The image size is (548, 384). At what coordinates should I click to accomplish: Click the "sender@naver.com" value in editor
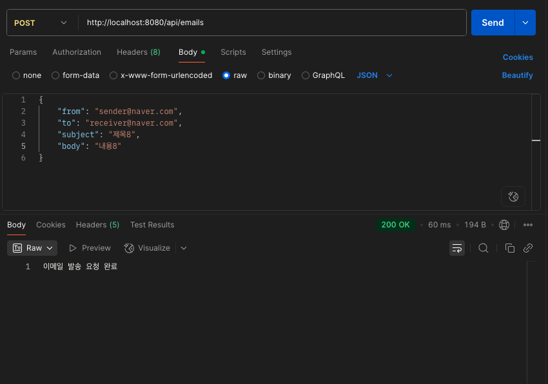pyautogui.click(x=136, y=111)
